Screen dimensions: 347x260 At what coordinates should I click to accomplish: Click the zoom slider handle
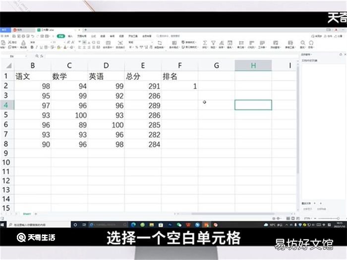click(x=338, y=218)
